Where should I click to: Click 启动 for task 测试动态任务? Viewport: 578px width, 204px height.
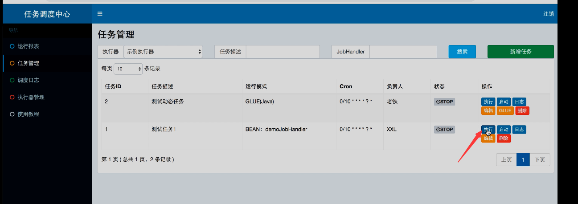(x=504, y=102)
